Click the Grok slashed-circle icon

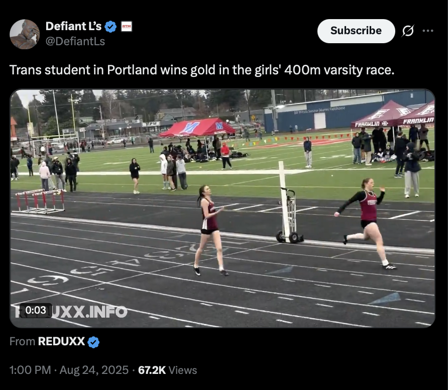(408, 31)
